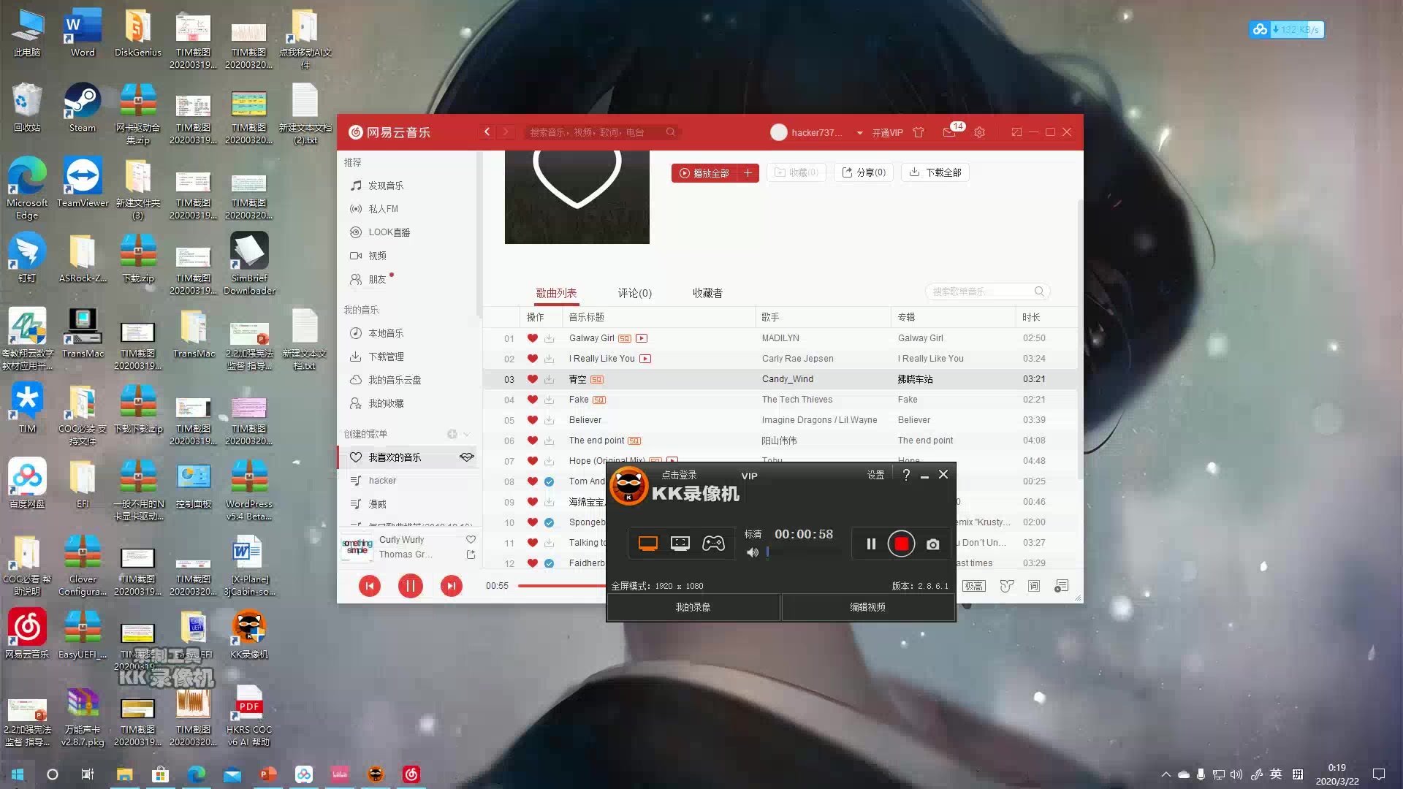The height and width of the screenshot is (789, 1403).
Task: Switch to region recording mode in KK录像机
Action: [680, 543]
